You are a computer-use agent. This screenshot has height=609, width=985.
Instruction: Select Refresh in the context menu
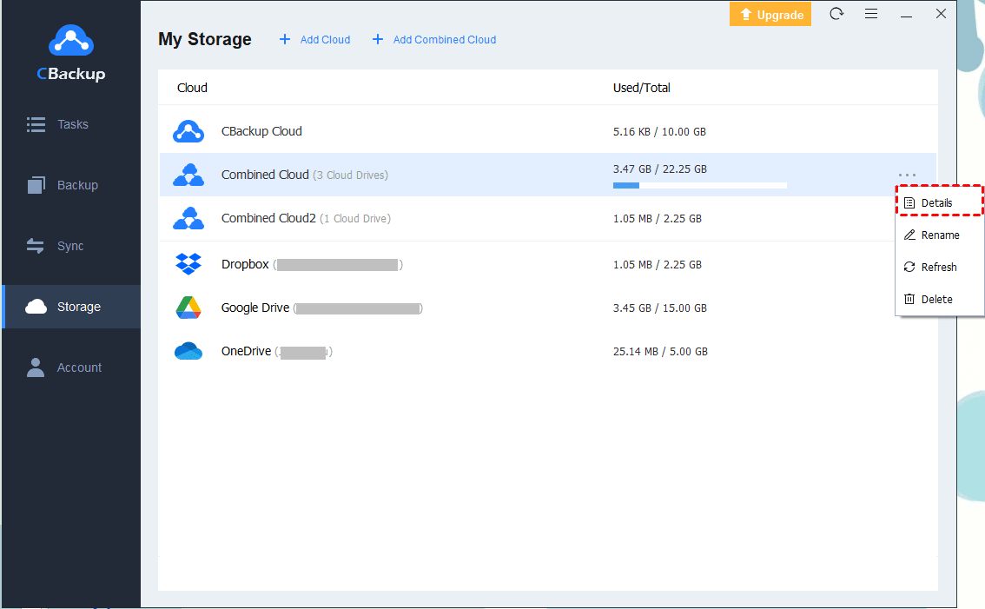(938, 267)
